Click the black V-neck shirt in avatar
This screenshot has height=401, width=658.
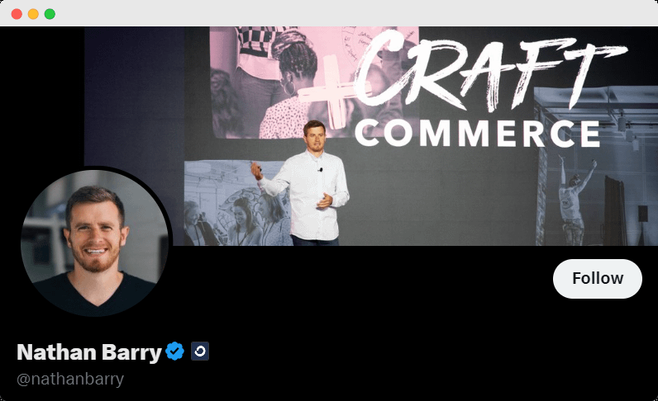[95, 295]
